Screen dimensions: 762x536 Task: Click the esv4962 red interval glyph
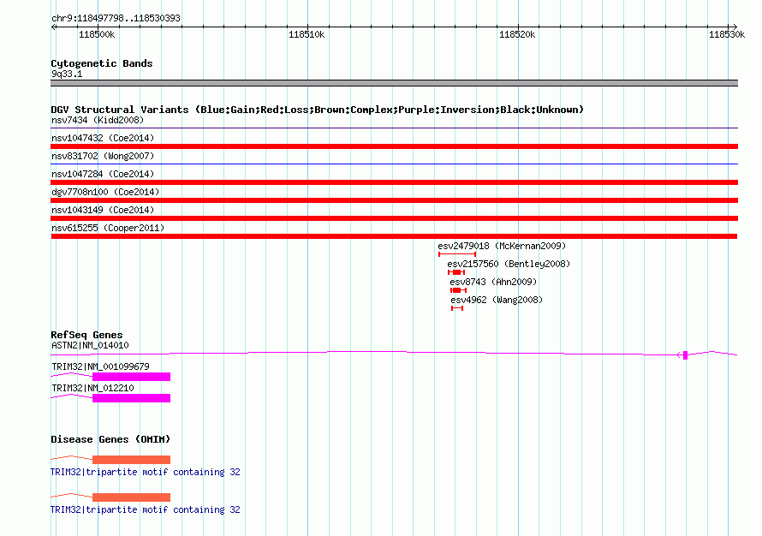coord(457,308)
